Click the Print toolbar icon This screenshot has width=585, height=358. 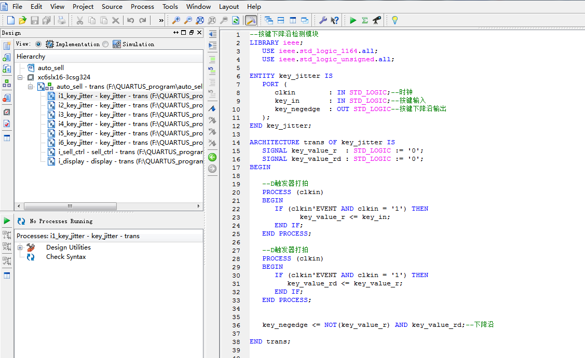click(62, 20)
